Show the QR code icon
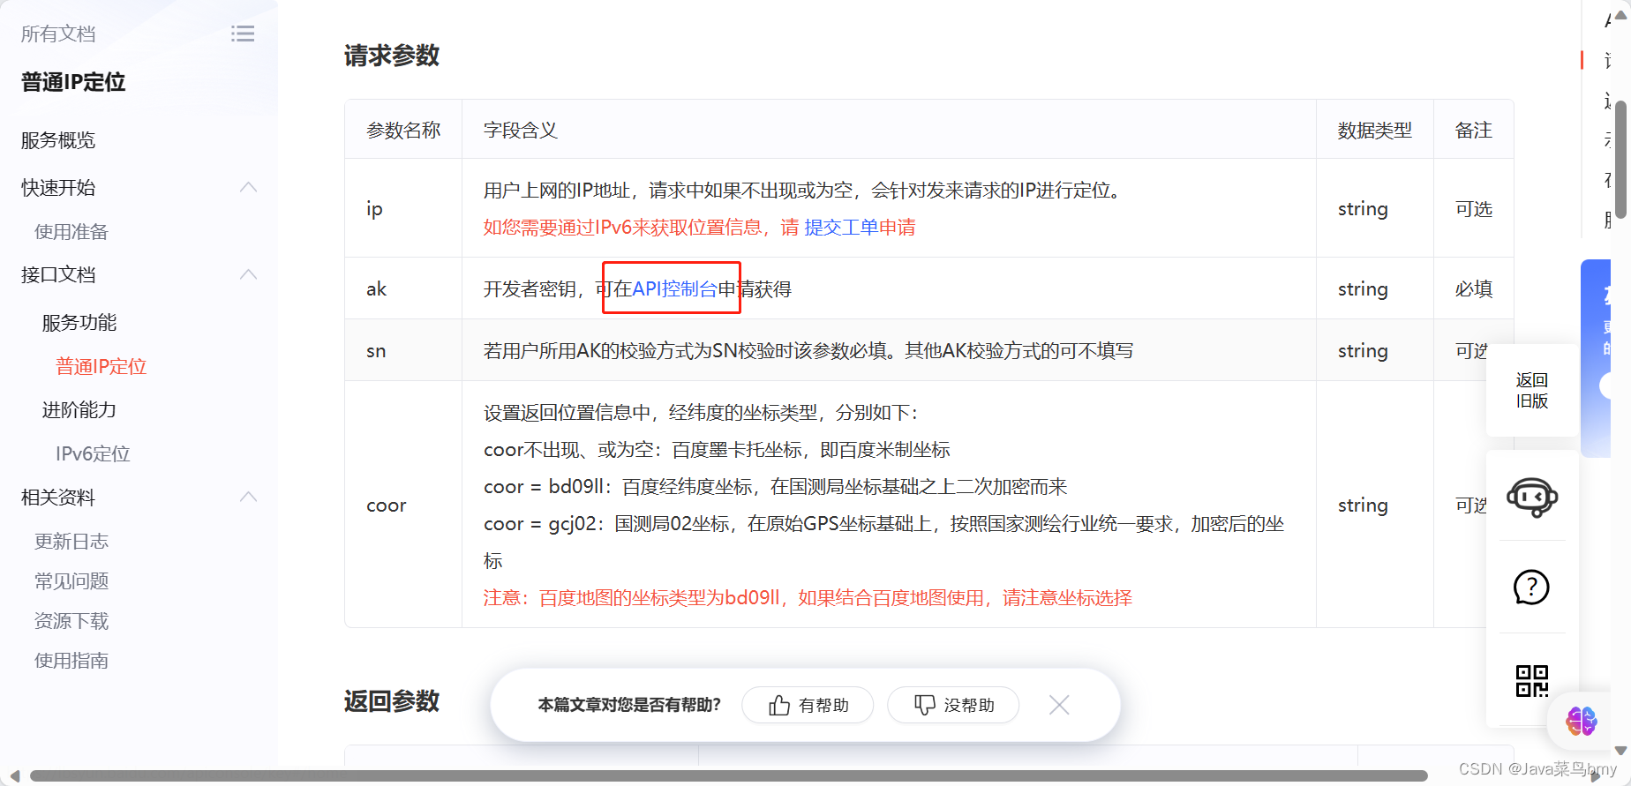This screenshot has height=786, width=1631. [1532, 680]
